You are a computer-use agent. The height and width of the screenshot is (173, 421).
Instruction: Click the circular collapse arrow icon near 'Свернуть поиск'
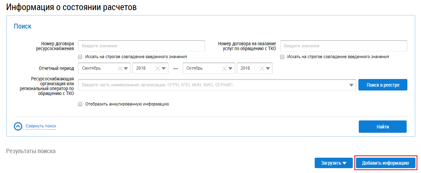18,126
